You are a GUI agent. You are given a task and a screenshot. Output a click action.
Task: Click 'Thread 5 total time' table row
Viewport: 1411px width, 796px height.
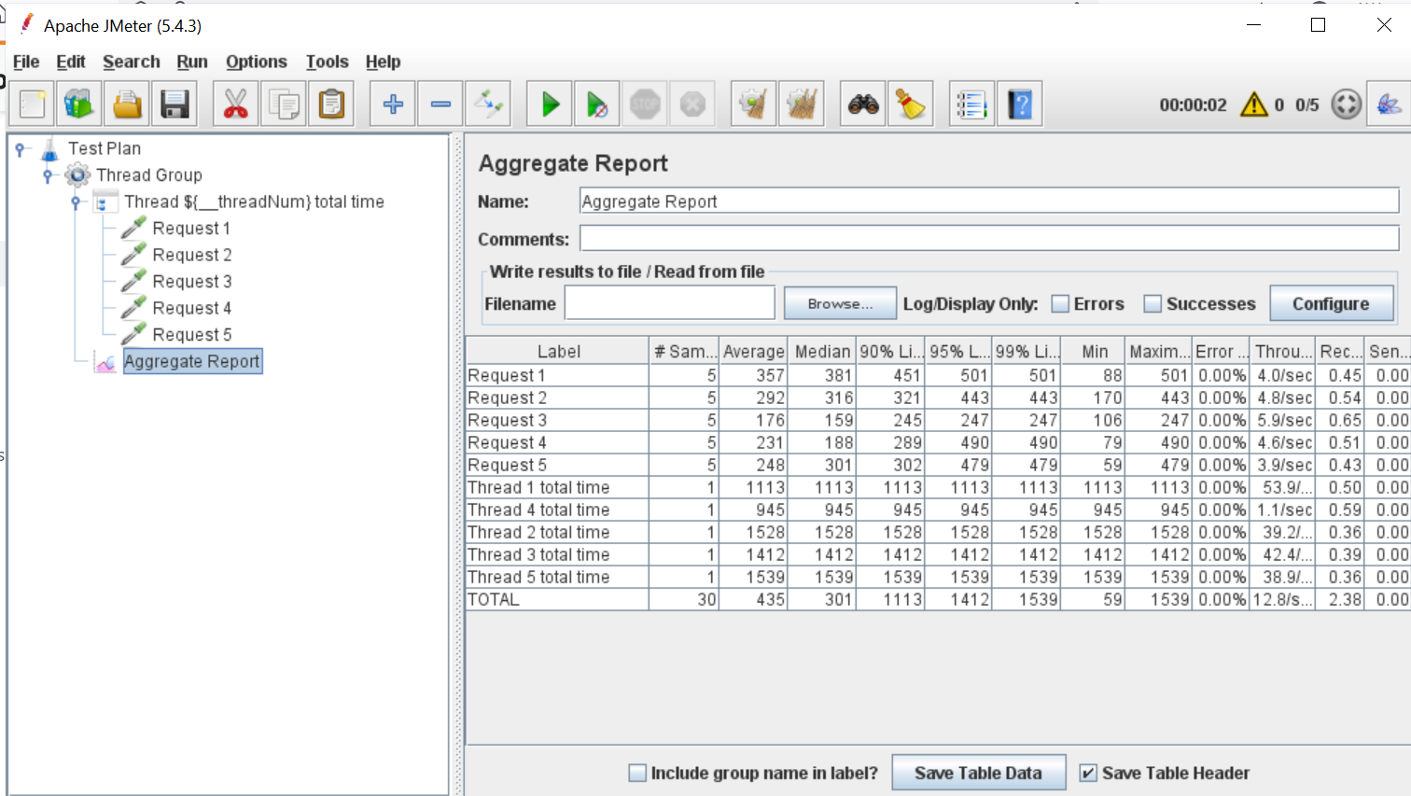click(x=938, y=577)
